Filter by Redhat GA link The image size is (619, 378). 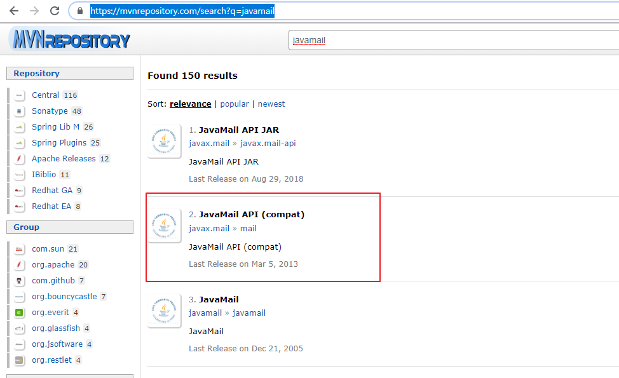[x=52, y=190]
